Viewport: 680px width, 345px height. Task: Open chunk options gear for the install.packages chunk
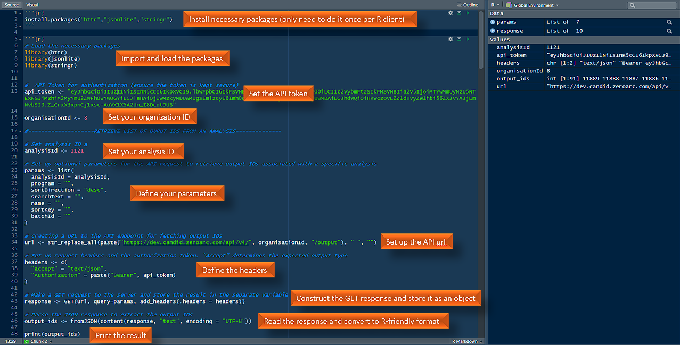click(x=450, y=12)
